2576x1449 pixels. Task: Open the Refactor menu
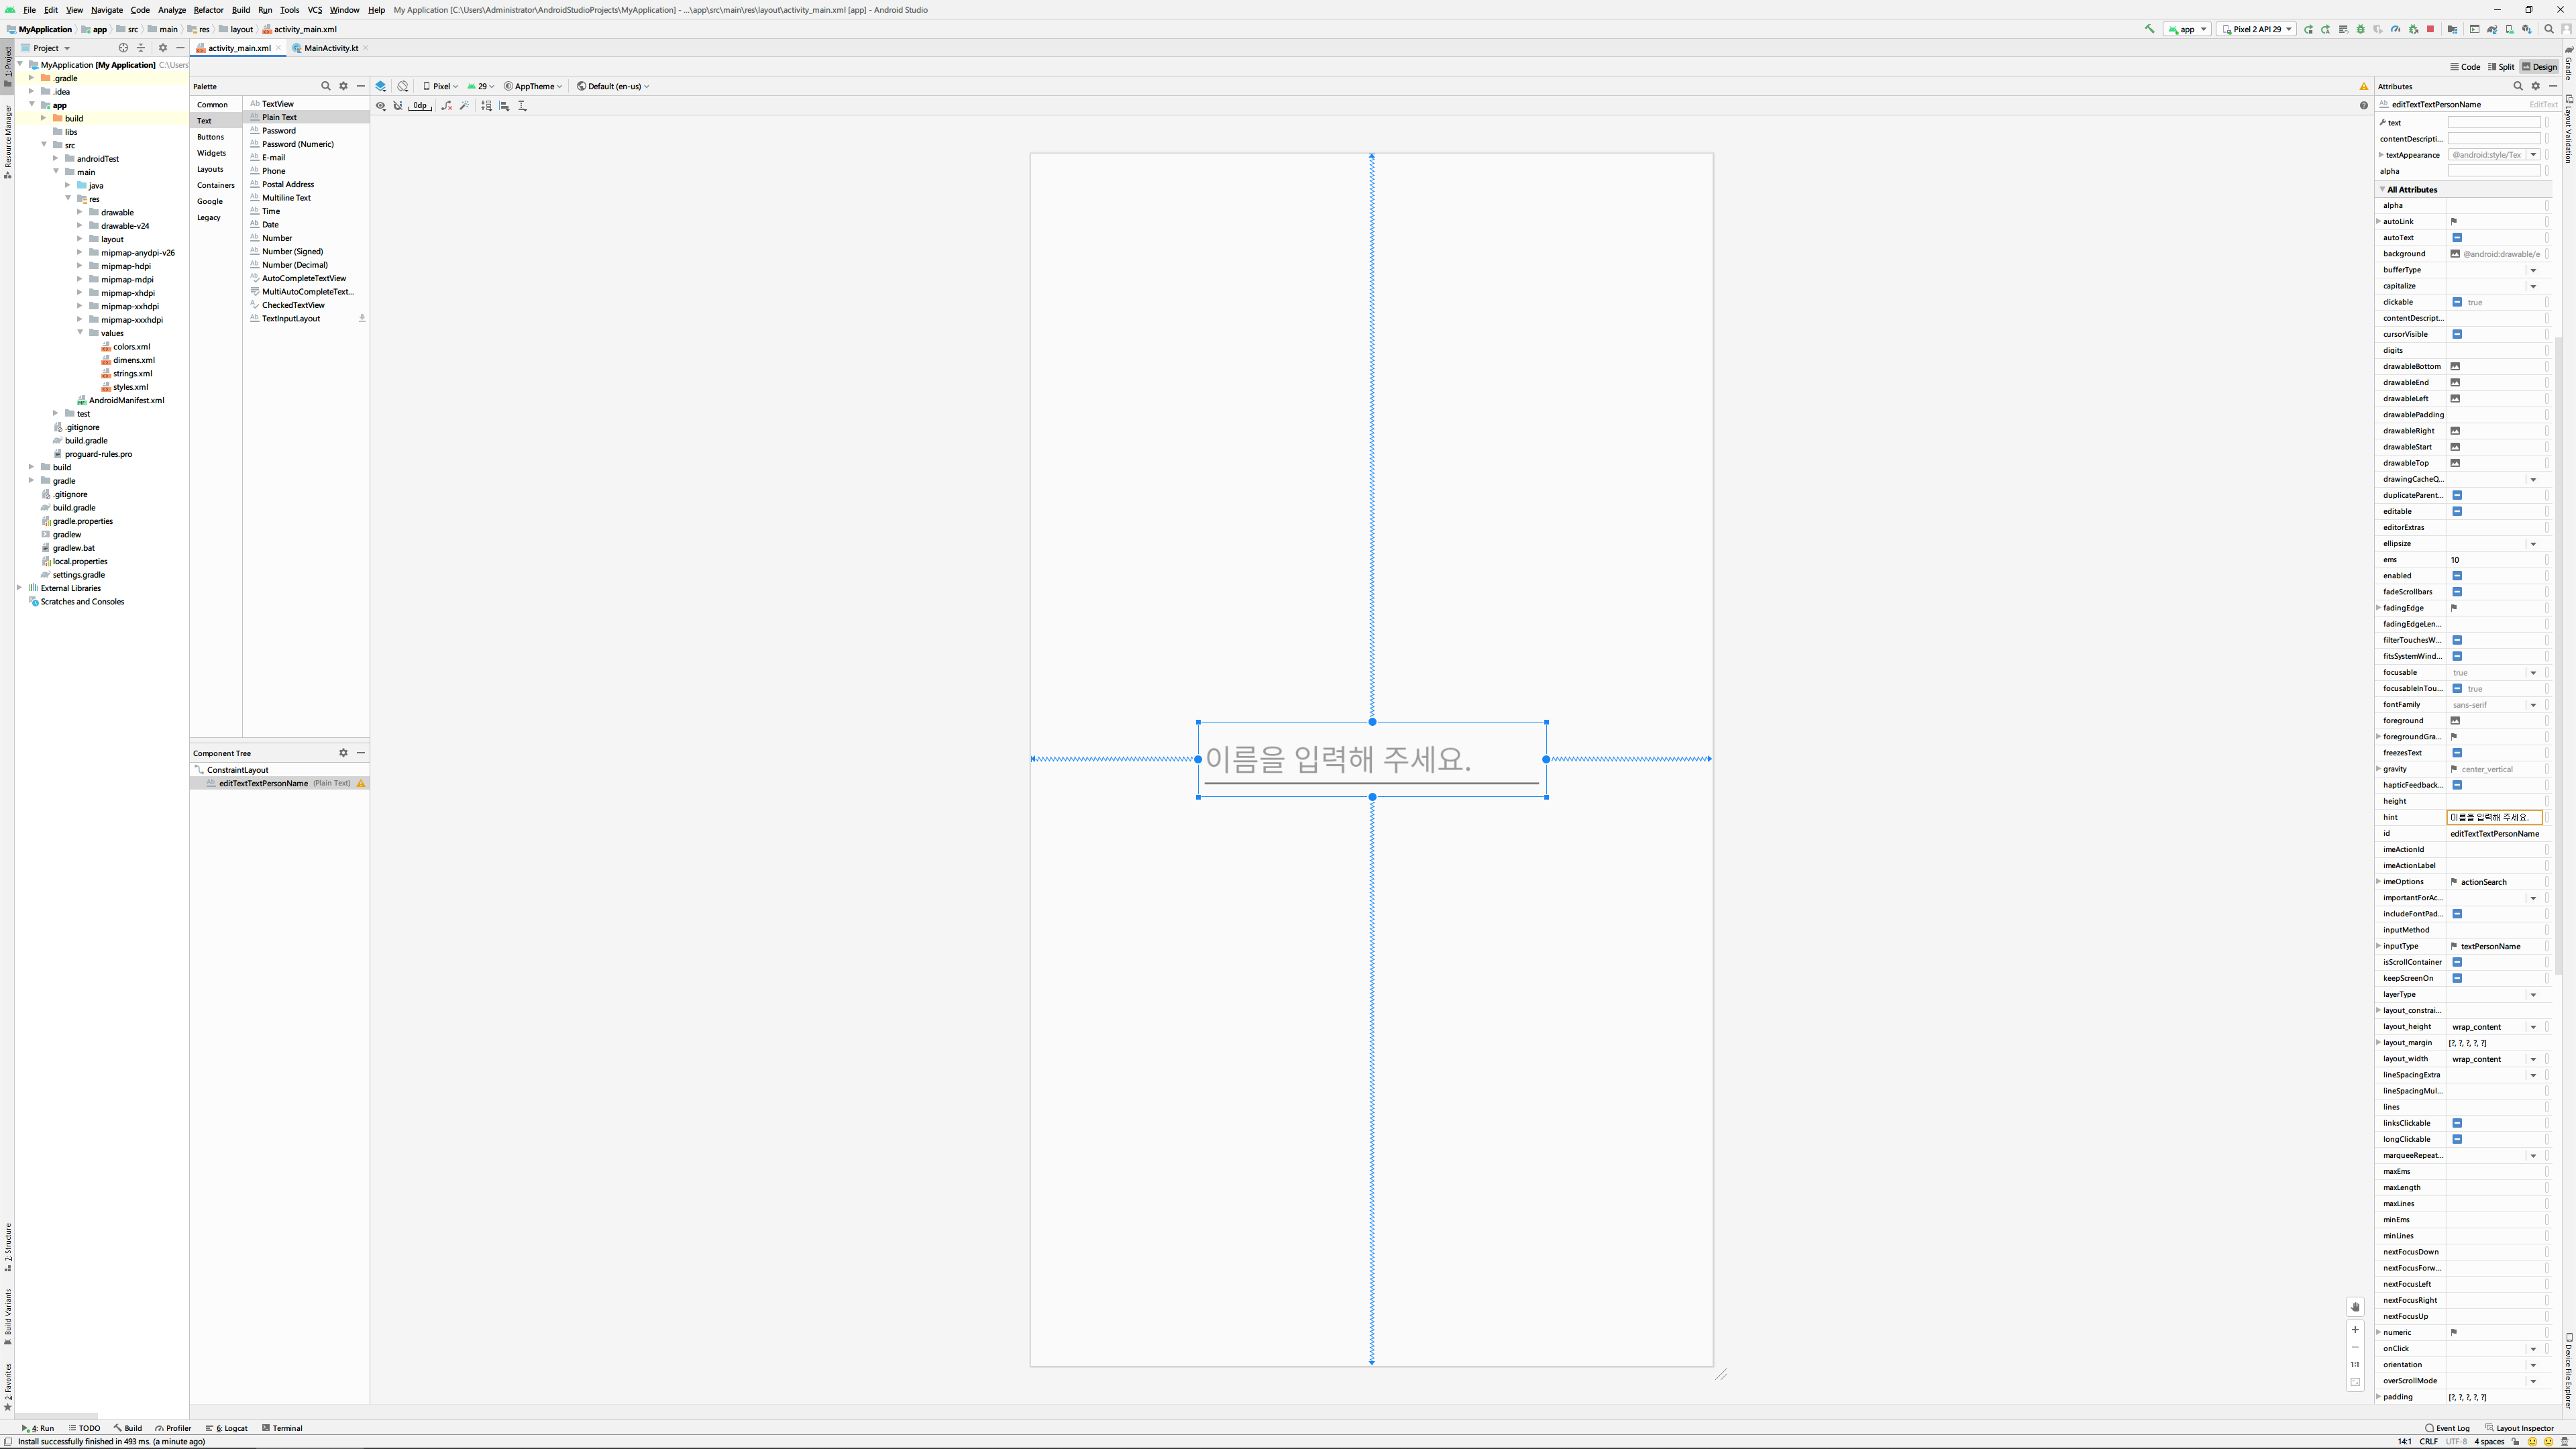(208, 10)
